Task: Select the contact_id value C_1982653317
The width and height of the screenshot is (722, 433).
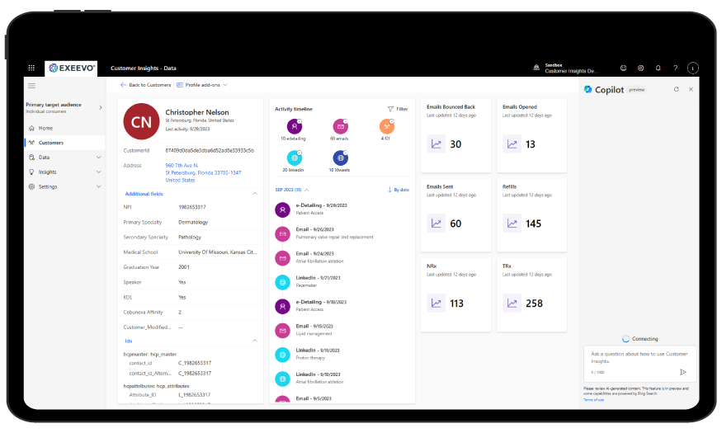Action: pyautogui.click(x=195, y=363)
